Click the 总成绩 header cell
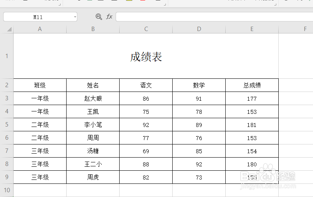This screenshot has width=313, height=197. (252, 85)
